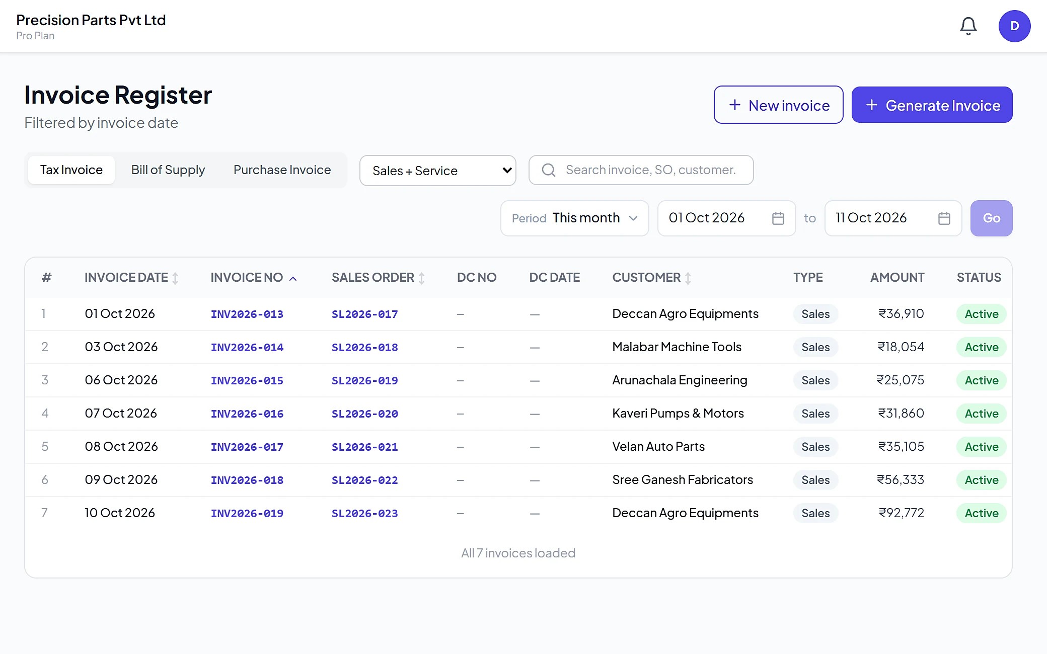This screenshot has height=654, width=1047.
Task: Open the Period This month dropdown
Action: [575, 218]
